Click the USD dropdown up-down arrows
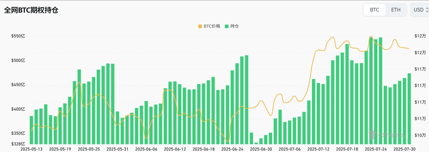The width and height of the screenshot is (429, 152). 427,10
